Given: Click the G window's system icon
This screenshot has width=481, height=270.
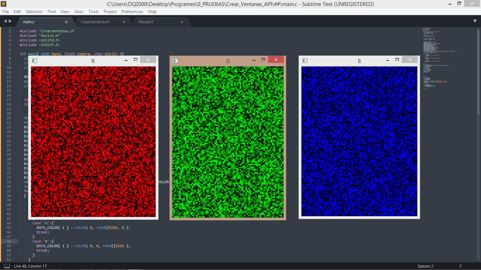Looking at the screenshot, I should pos(175,60).
